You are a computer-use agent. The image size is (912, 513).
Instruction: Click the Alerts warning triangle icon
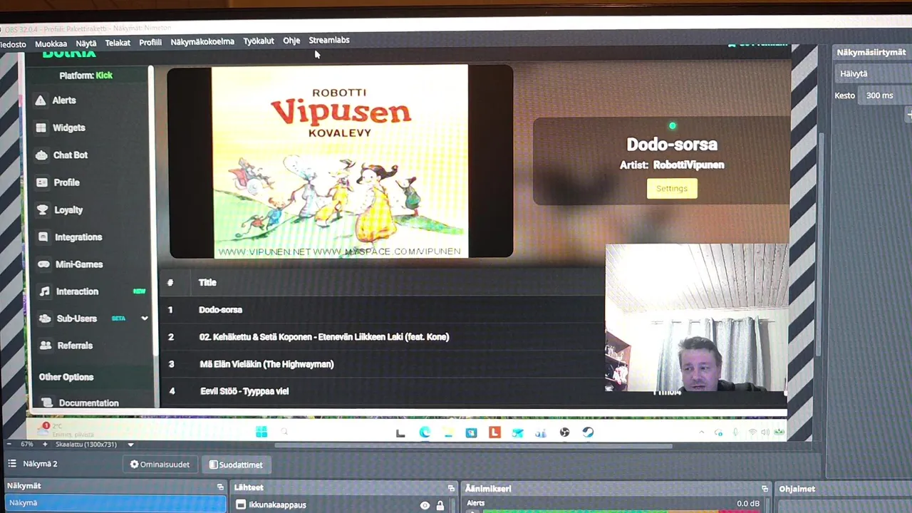pos(41,100)
